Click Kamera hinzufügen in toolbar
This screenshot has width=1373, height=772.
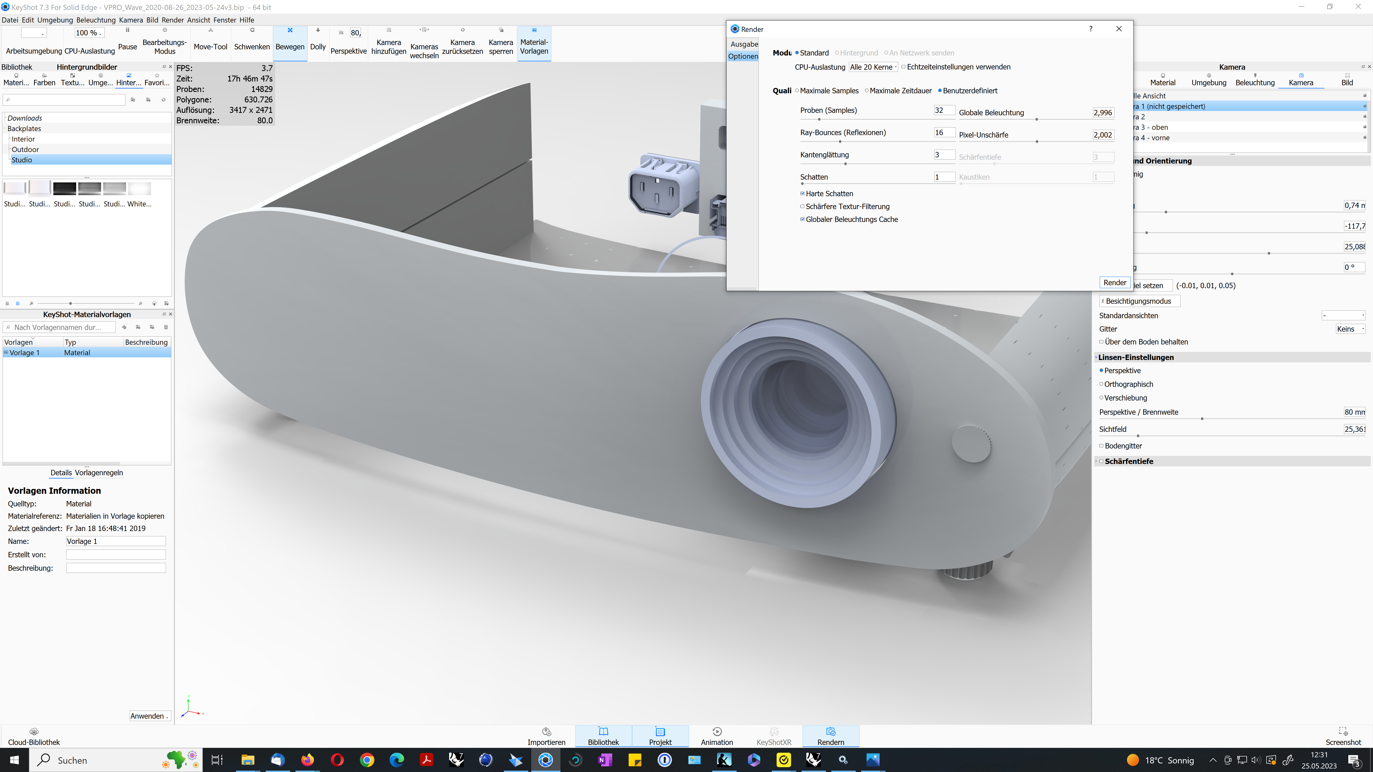point(389,41)
